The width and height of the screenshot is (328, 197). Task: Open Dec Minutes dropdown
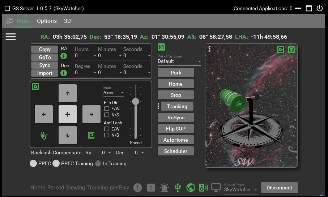point(110,73)
